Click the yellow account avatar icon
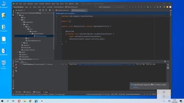This screenshot has width=184, height=103. (x=167, y=7)
